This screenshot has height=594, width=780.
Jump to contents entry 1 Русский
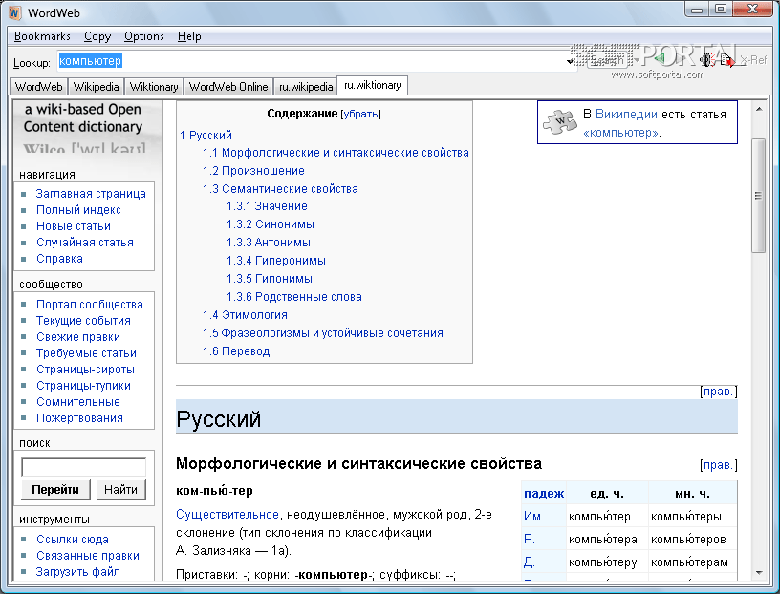(x=206, y=136)
